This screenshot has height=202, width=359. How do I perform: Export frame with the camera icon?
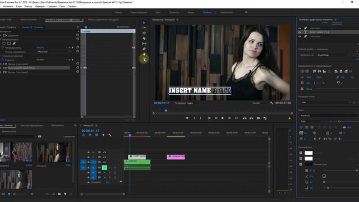pyautogui.click(x=258, y=118)
